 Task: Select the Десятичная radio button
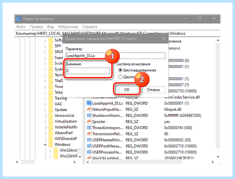(120, 77)
